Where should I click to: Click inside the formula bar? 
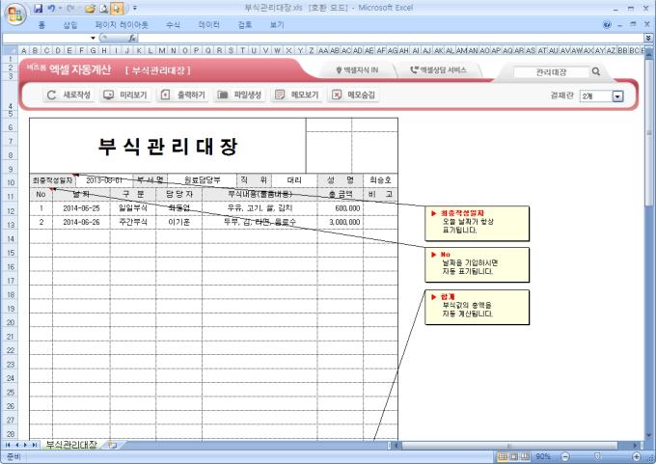point(389,38)
